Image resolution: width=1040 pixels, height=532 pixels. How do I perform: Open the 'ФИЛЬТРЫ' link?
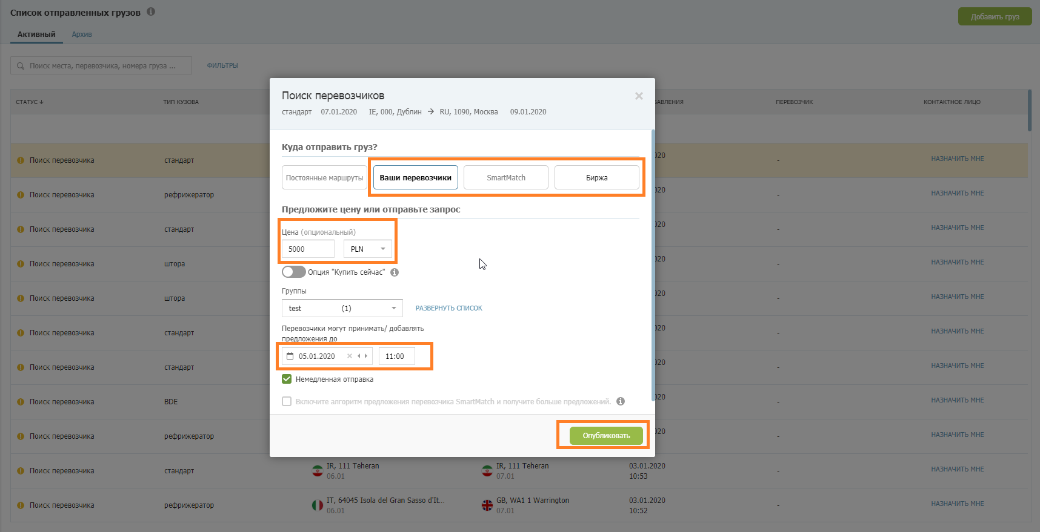point(222,65)
